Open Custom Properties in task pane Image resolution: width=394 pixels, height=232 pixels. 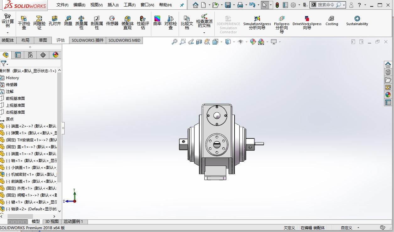click(388, 102)
